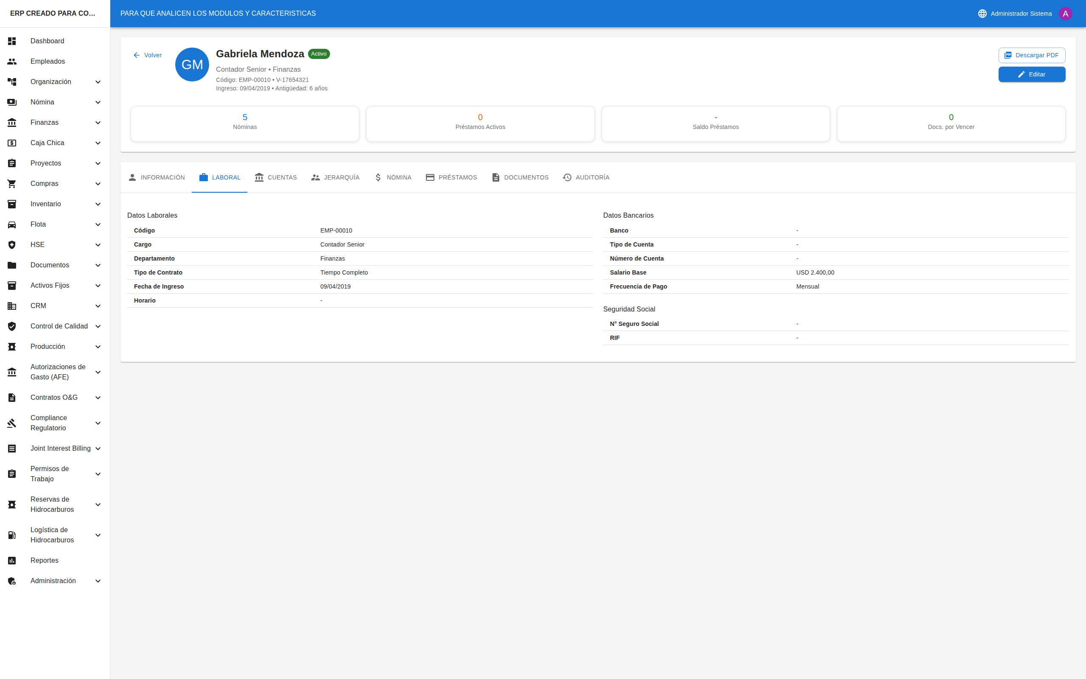Expand the Inventario sidebar group

pyautogui.click(x=98, y=204)
